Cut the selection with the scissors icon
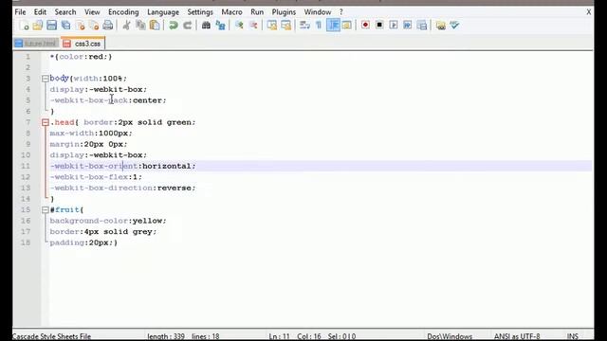The height and width of the screenshot is (341, 607). 126,26
